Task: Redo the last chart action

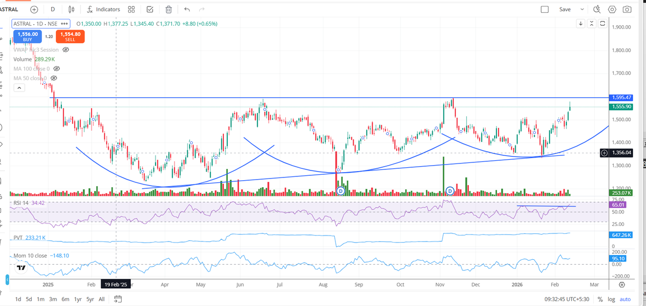Action: pos(202,9)
